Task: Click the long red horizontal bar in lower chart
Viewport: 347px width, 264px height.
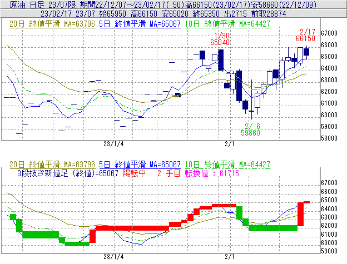Action: point(132,228)
